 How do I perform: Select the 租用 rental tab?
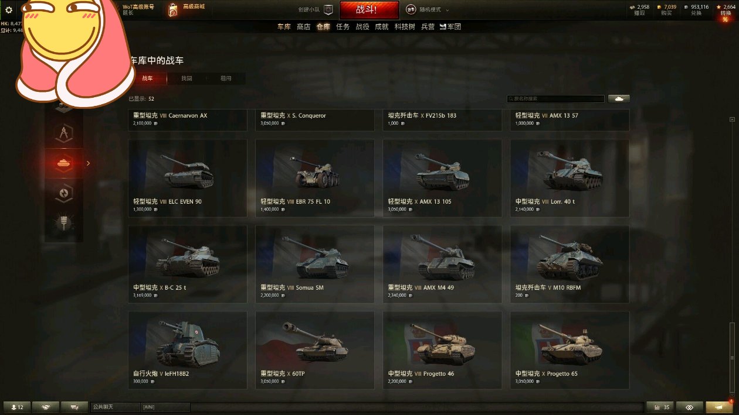click(x=226, y=78)
